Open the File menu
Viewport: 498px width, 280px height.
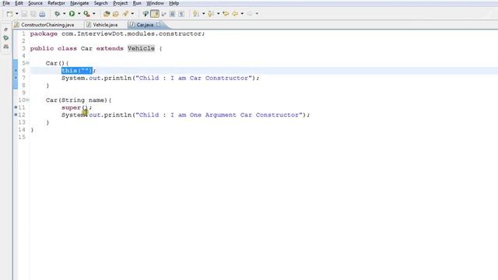point(6,3)
